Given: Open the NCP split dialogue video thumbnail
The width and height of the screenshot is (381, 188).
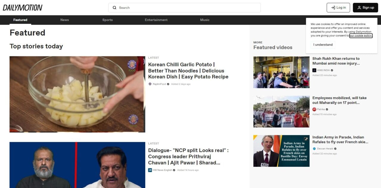Looking at the screenshot, I should 77,165.
